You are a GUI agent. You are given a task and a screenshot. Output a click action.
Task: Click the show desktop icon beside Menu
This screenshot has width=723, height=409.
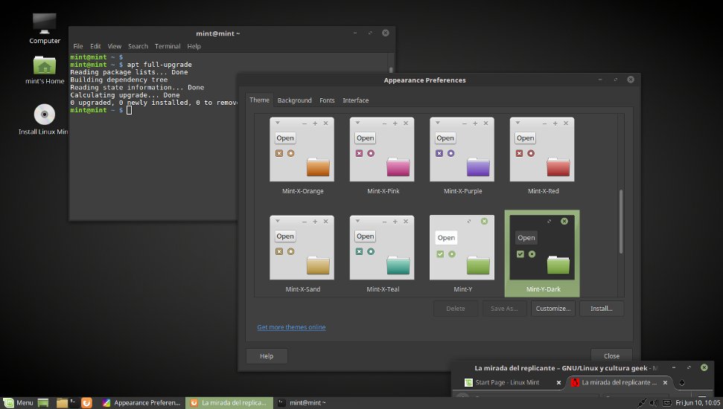pyautogui.click(x=44, y=402)
